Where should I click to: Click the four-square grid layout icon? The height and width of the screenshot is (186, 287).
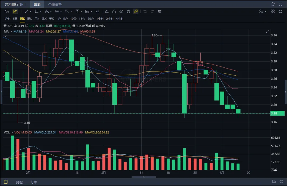click(273, 11)
